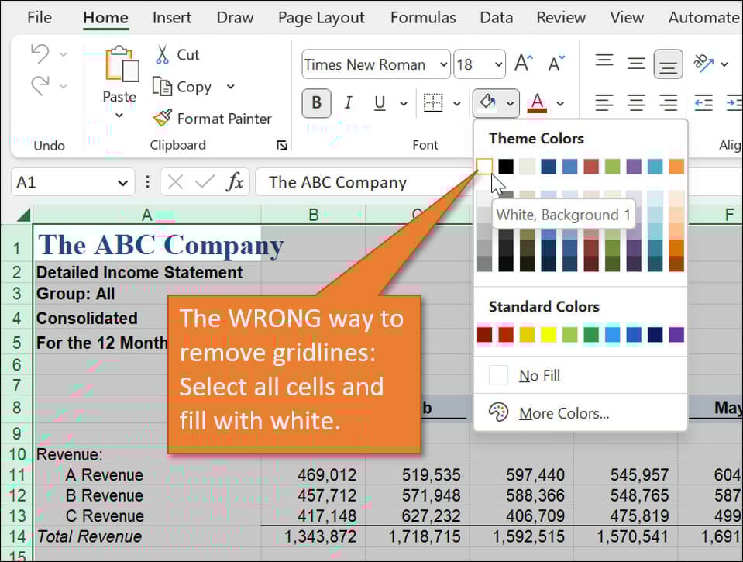The width and height of the screenshot is (743, 562).
Task: Click the Decrease Font Size icon
Action: [x=556, y=64]
